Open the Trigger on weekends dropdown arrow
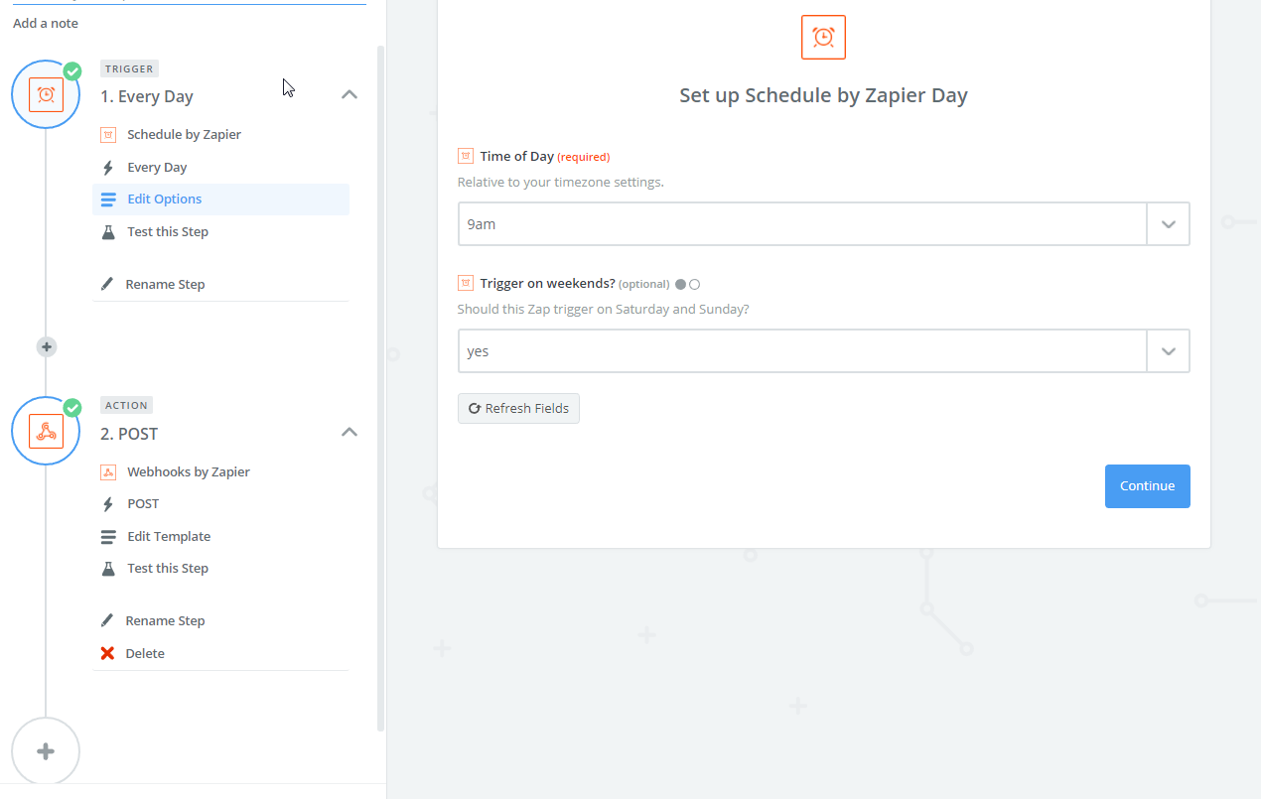This screenshot has height=799, width=1261. pyautogui.click(x=1168, y=351)
